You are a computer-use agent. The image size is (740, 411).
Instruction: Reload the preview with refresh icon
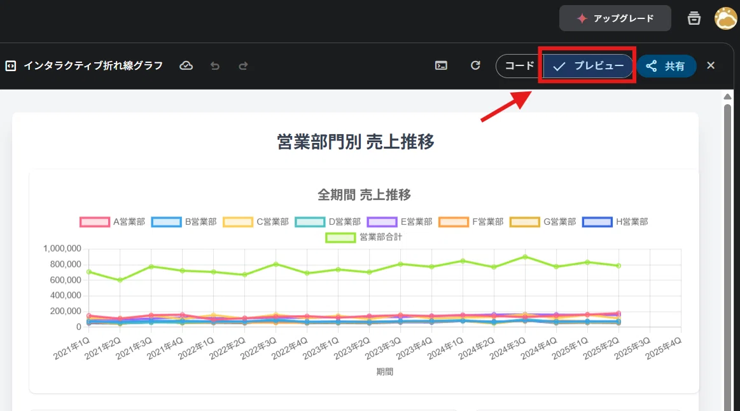(x=475, y=65)
